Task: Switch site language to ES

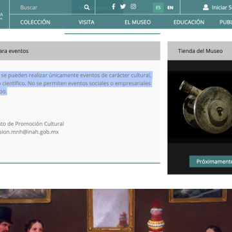Action: coord(158,8)
